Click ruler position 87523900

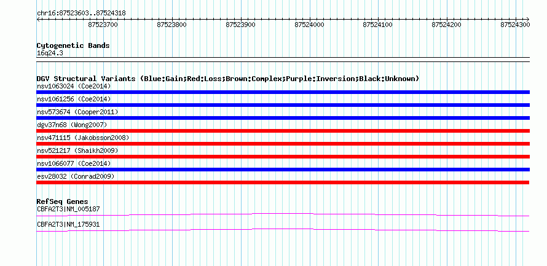pos(240,25)
